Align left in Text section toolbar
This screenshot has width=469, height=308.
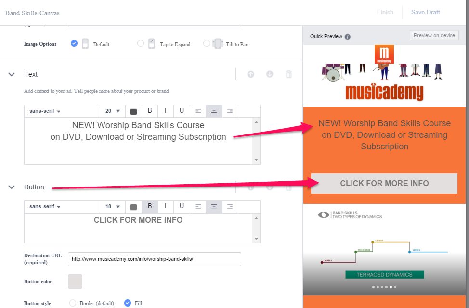198,111
